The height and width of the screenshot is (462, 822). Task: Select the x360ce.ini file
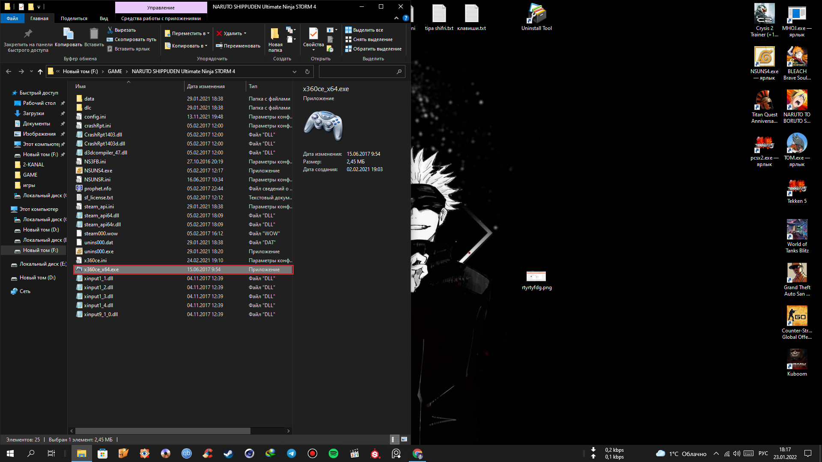pos(183,261)
